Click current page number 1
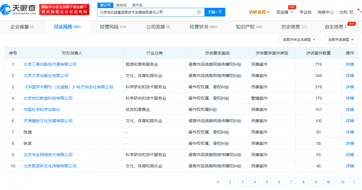This screenshot has width=362, height=190. point(218,182)
